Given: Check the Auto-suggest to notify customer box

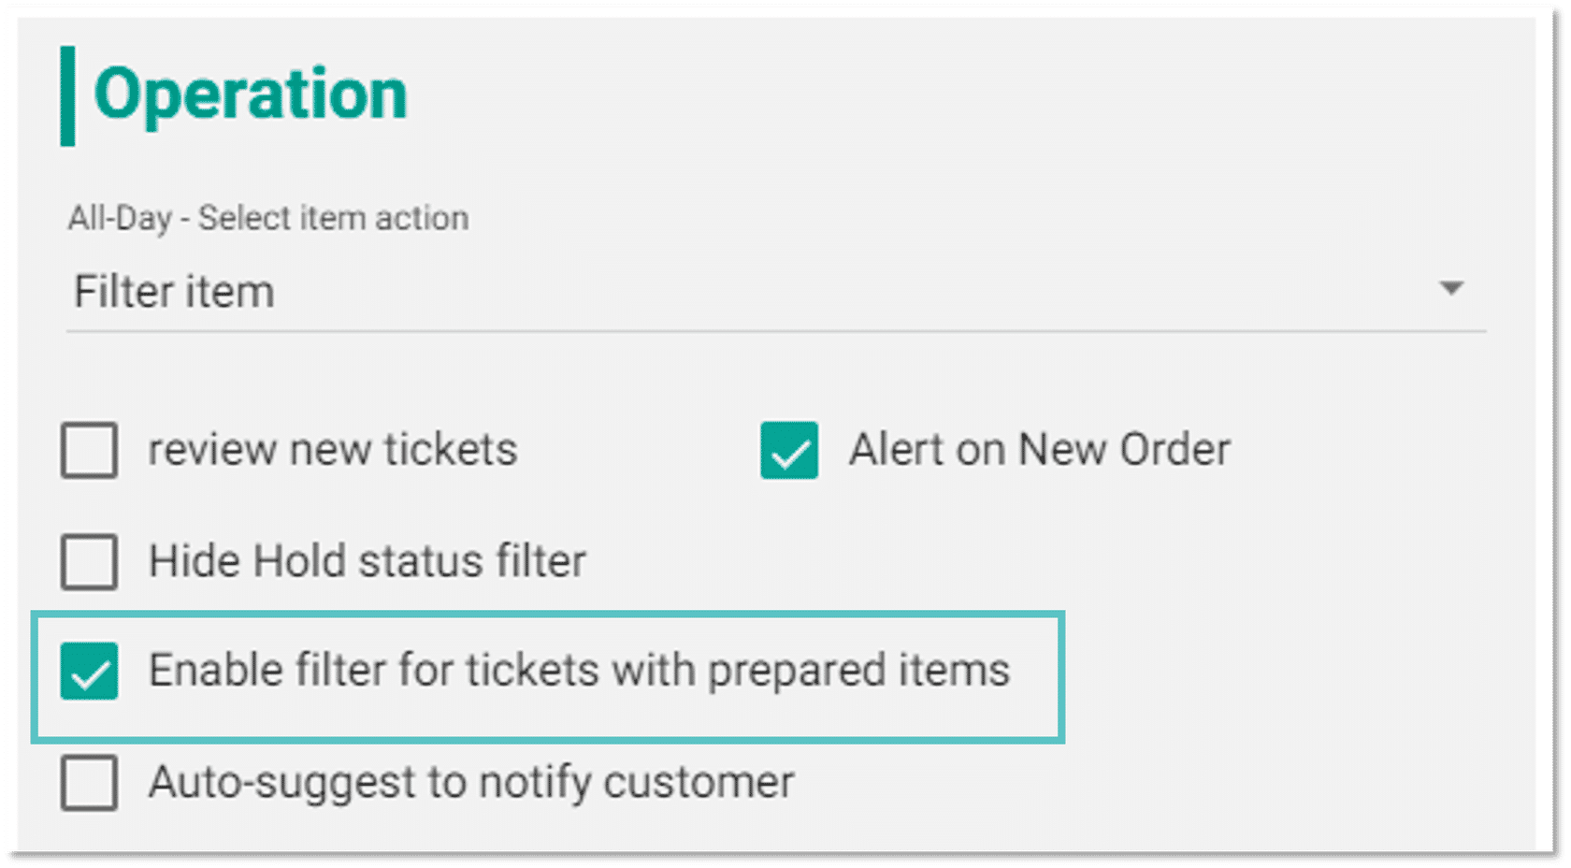Looking at the screenshot, I should coord(90,782).
